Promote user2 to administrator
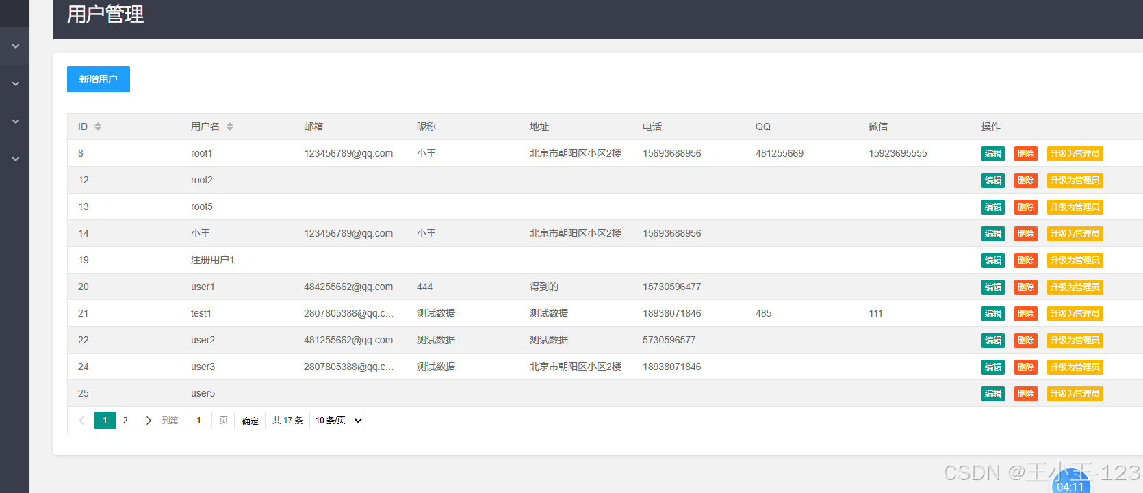This screenshot has width=1143, height=493. [x=1075, y=341]
